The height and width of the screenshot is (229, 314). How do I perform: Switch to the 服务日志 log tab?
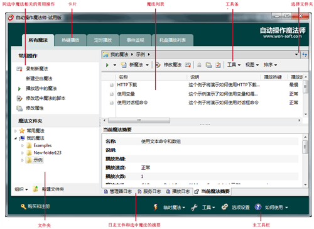[x=149, y=191]
